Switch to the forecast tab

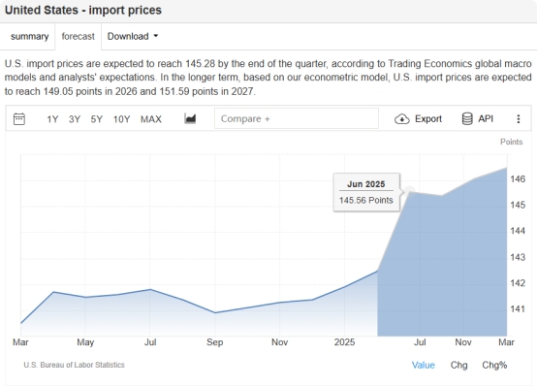coord(79,36)
